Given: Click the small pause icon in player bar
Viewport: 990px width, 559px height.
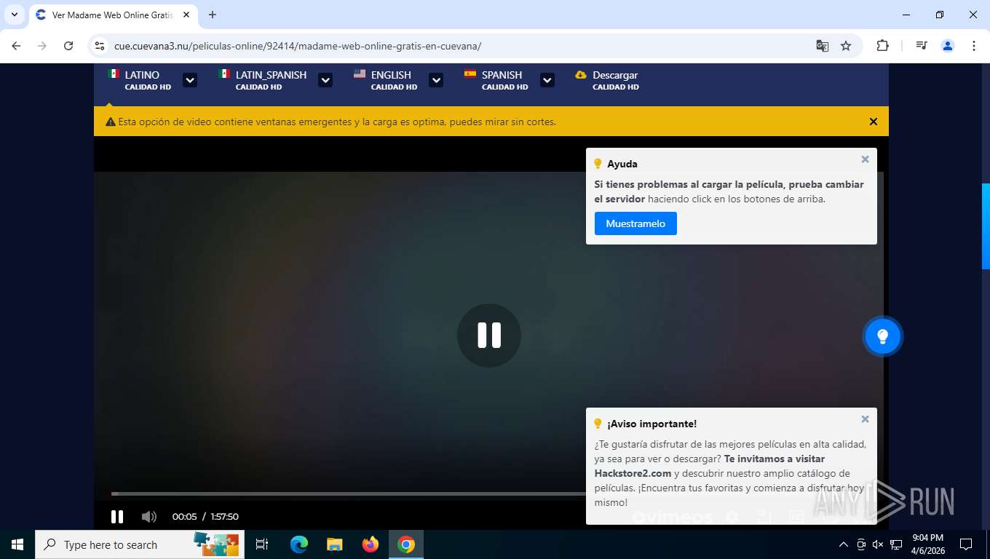Looking at the screenshot, I should tap(116, 517).
